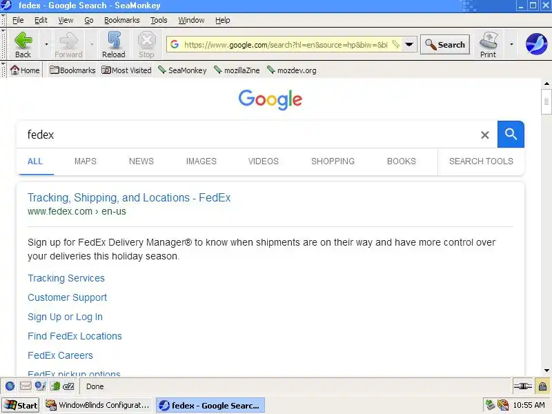The width and height of the screenshot is (552, 414).
Task: Toggle the online/offline connection icon
Action: point(522,386)
